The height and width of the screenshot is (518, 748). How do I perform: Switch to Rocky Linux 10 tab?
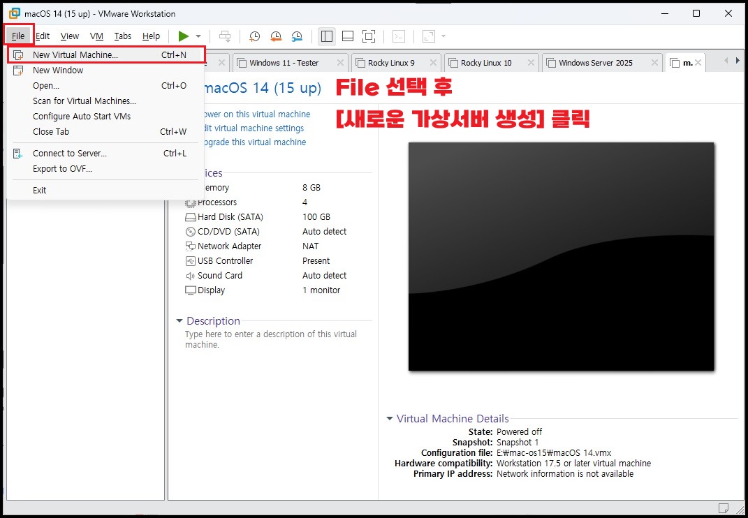486,63
